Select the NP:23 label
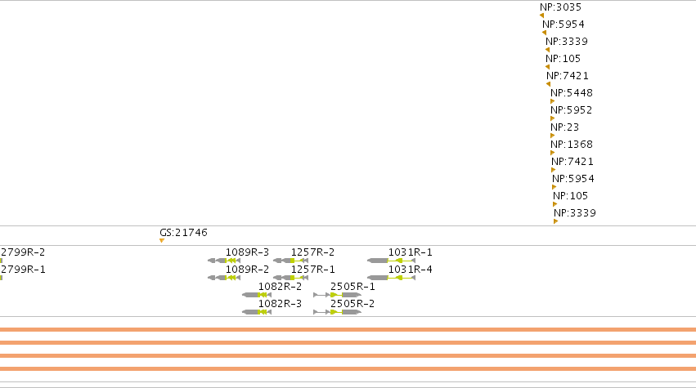Viewport: 696px width, 388px height. [x=564, y=127]
